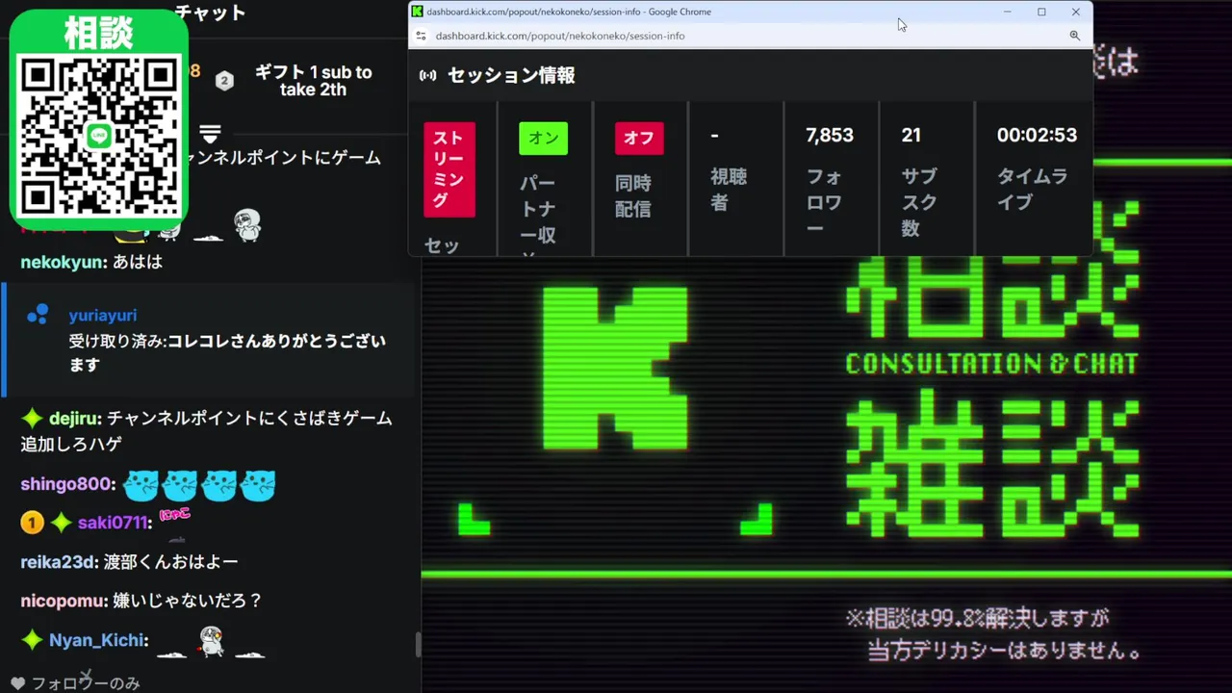
Task: Click the dashboard.kick.com URL in address bar
Action: tap(560, 36)
